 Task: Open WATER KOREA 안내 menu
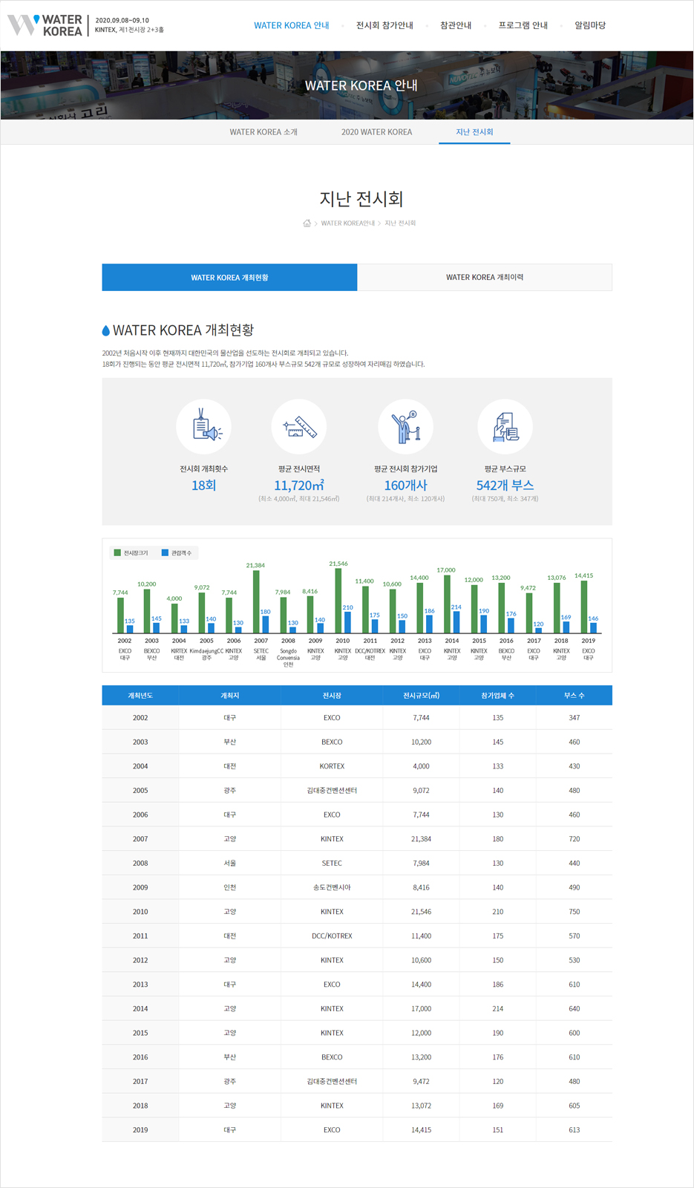point(292,25)
